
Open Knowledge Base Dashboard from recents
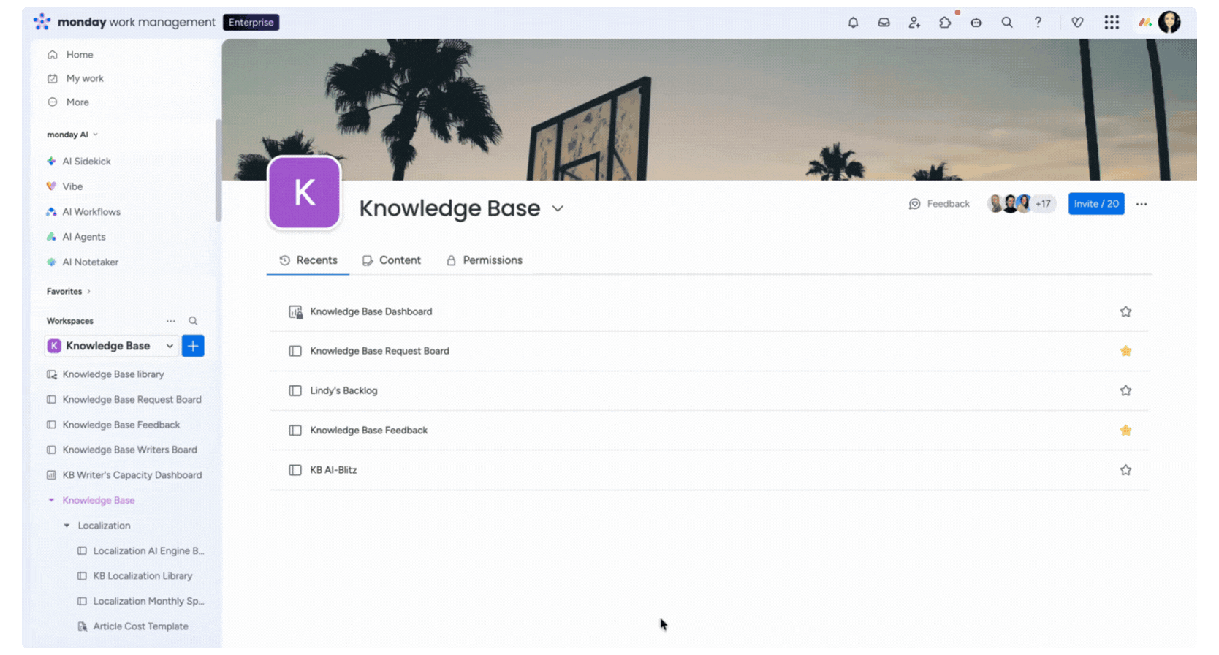pyautogui.click(x=371, y=311)
